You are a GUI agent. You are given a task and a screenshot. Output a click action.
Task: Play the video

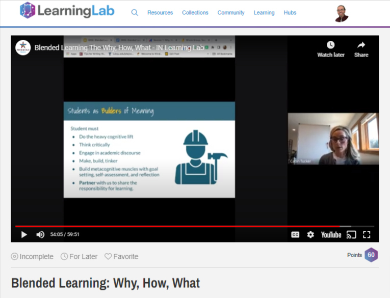[x=24, y=234]
